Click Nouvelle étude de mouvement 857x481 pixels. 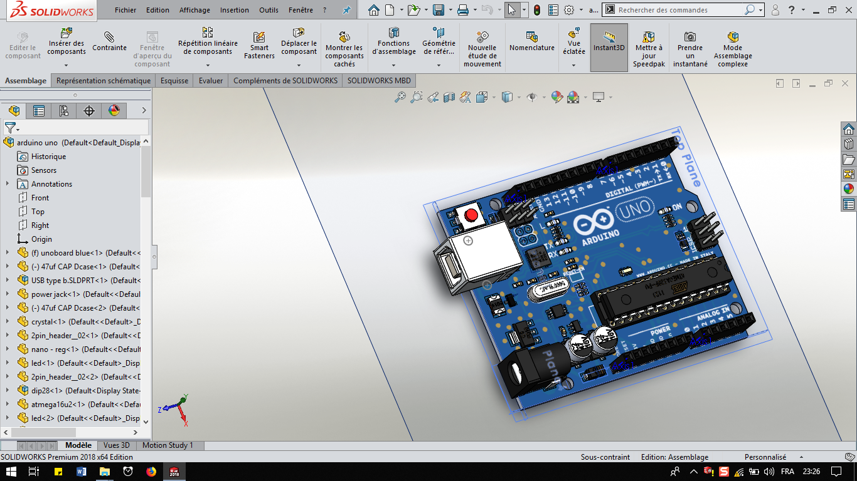point(482,49)
